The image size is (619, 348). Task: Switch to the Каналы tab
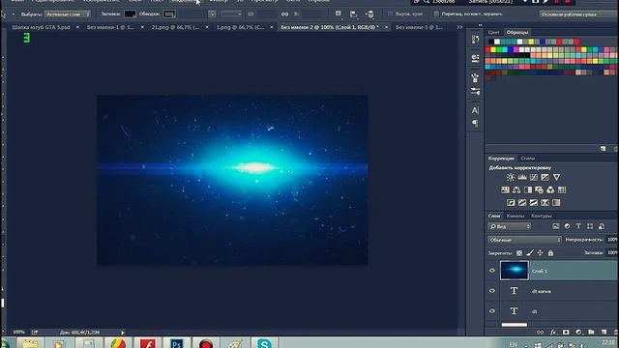coord(516,216)
